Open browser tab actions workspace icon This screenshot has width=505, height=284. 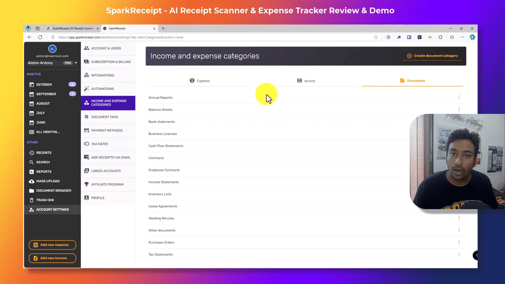(x=38, y=28)
